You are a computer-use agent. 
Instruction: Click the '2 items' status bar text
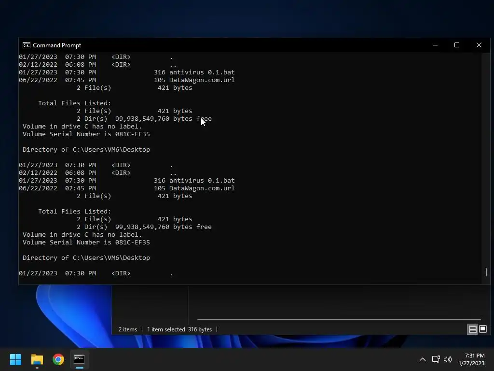point(127,329)
